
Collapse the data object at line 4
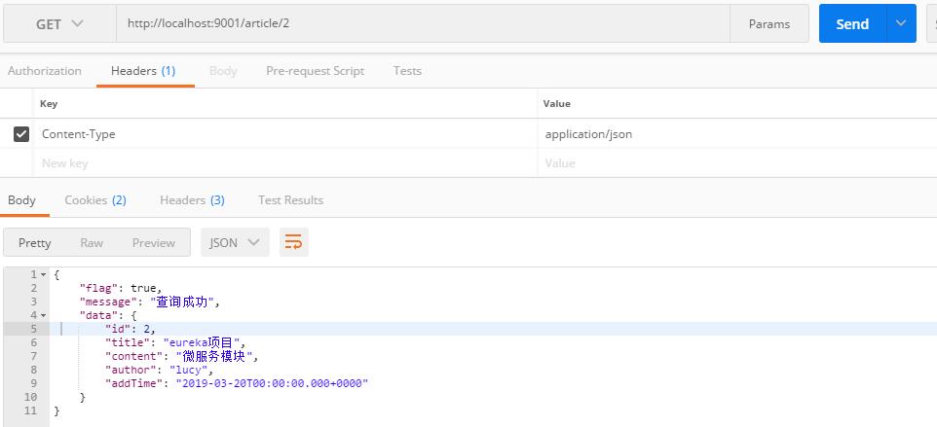[43, 316]
